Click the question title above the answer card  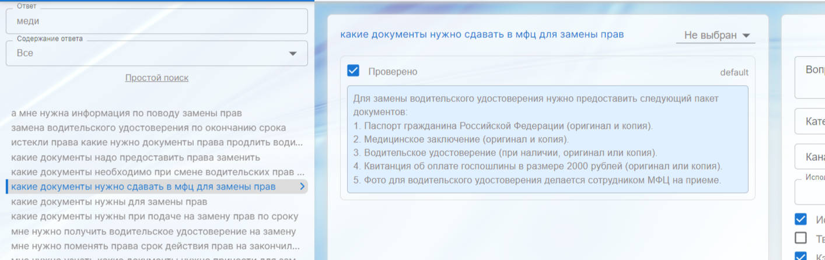coord(482,34)
